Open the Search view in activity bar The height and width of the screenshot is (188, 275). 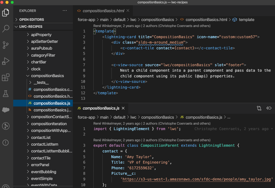6,29
